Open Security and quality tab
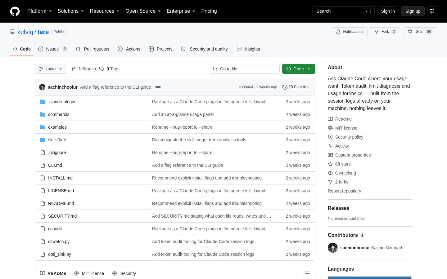 point(204,49)
